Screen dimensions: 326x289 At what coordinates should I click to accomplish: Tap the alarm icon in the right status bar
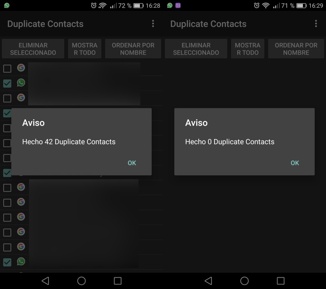(257, 5)
